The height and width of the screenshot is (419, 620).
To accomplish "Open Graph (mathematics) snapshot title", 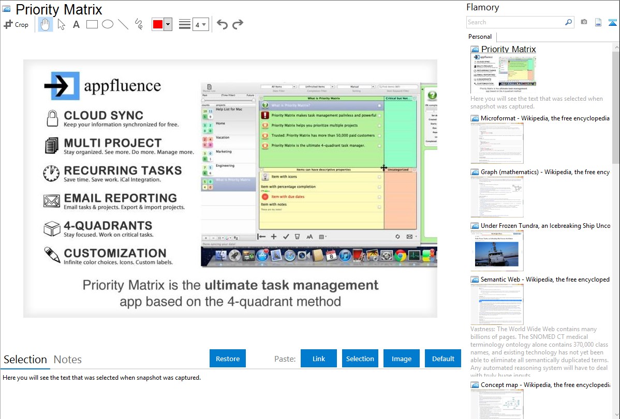I will tap(545, 172).
